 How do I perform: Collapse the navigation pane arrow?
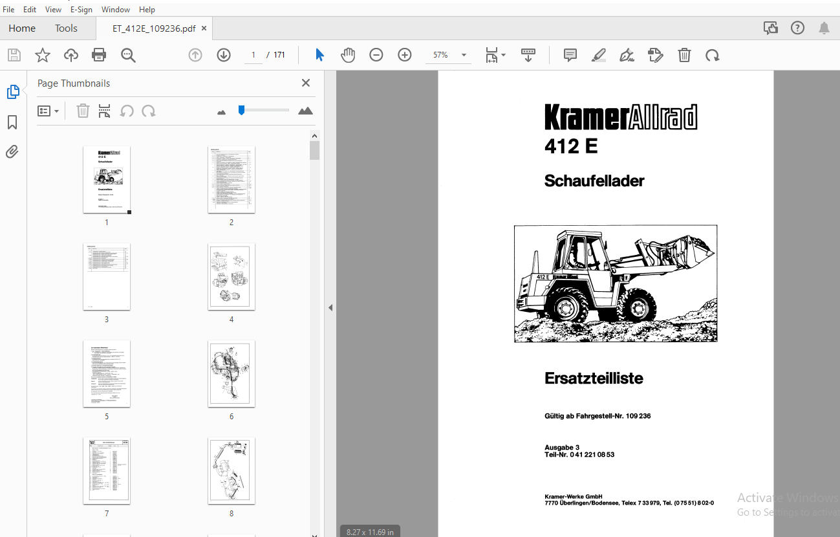click(x=330, y=307)
